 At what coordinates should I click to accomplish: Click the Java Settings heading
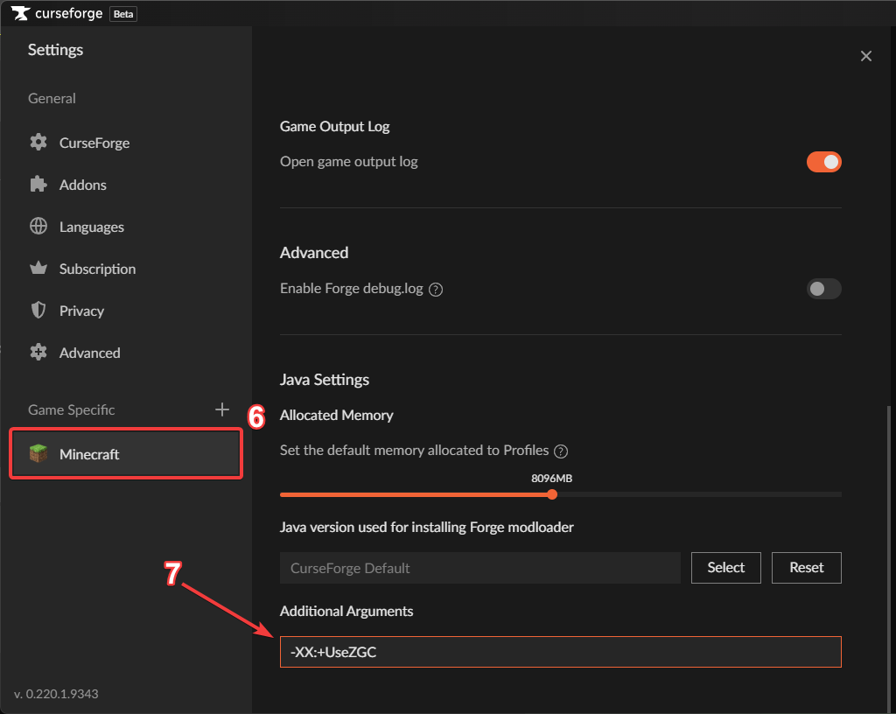tap(325, 380)
